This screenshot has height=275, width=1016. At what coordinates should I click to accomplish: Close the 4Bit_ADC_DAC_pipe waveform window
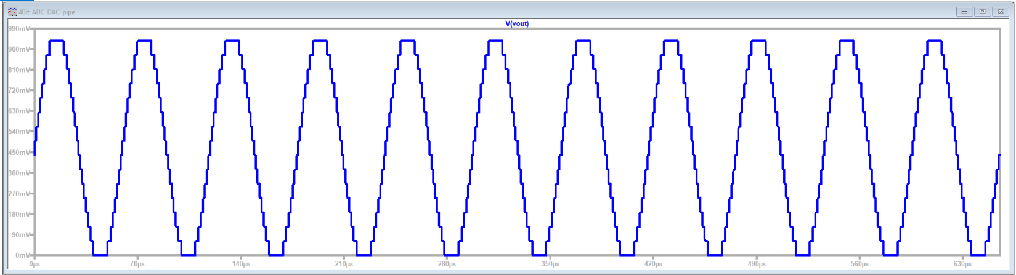pos(999,12)
